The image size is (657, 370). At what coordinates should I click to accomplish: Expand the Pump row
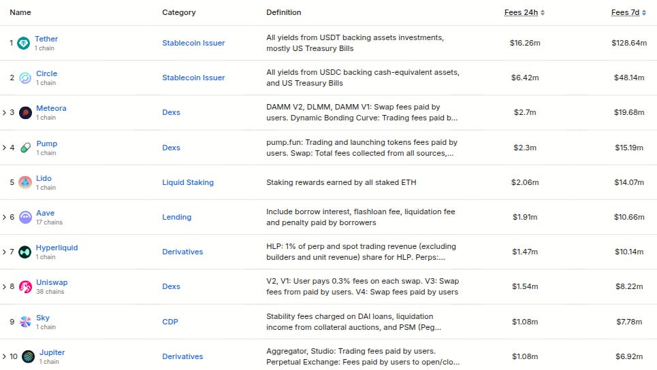click(x=4, y=148)
